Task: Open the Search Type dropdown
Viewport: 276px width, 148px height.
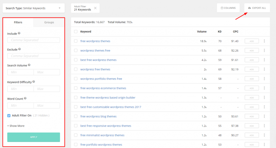Action: pos(33,8)
